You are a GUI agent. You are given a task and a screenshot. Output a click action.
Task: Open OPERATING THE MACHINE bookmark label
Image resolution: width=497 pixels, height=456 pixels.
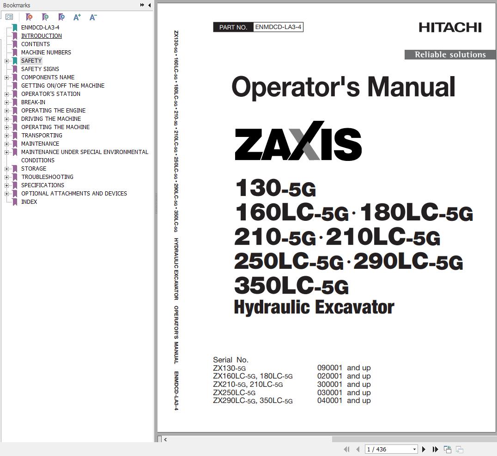pos(55,127)
